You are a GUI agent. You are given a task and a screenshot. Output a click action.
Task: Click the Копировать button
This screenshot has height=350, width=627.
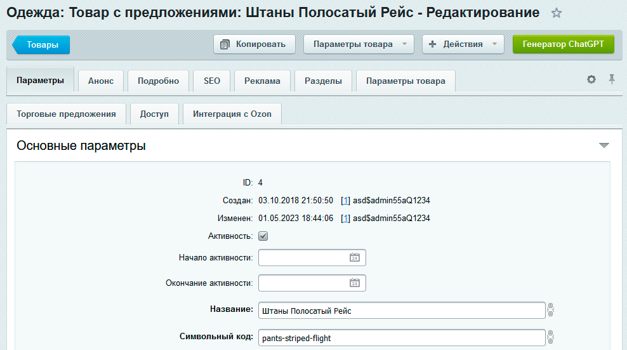pyautogui.click(x=254, y=44)
